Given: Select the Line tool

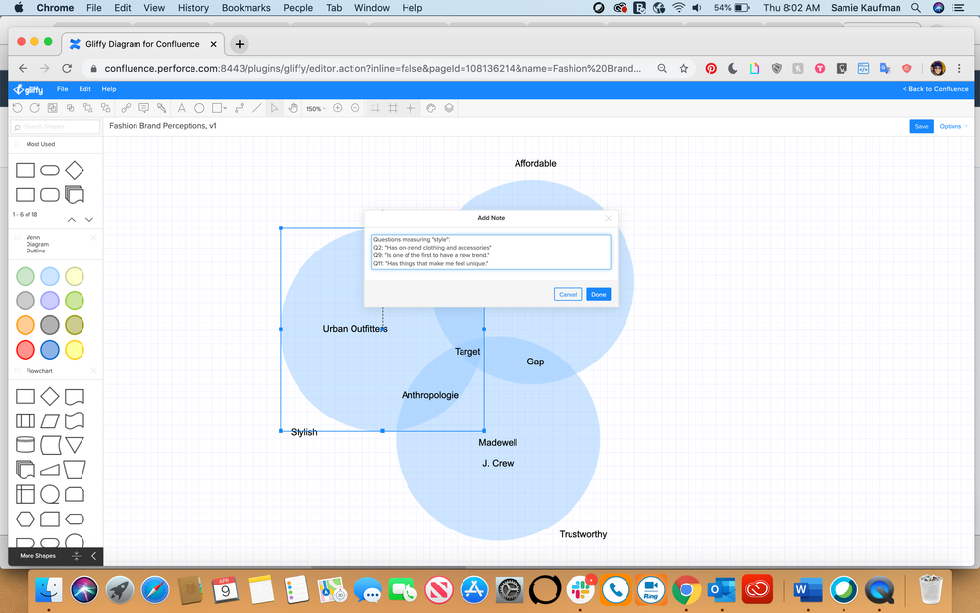Looking at the screenshot, I should [256, 108].
